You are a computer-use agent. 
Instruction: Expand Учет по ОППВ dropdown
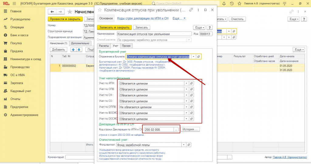186,107
